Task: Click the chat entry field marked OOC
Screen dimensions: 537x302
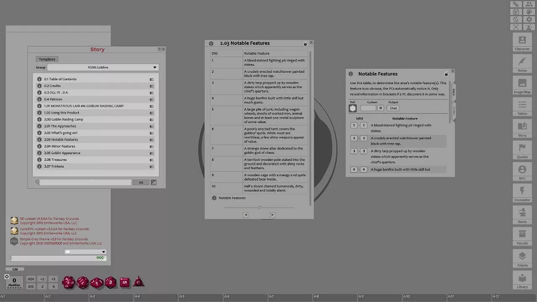Action: 58,258
